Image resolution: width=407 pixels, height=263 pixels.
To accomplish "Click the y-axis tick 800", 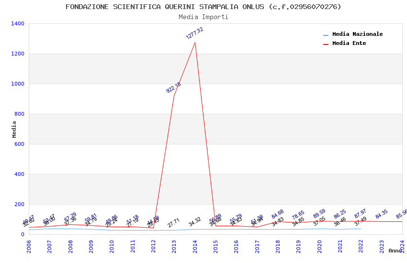I will (19, 114).
